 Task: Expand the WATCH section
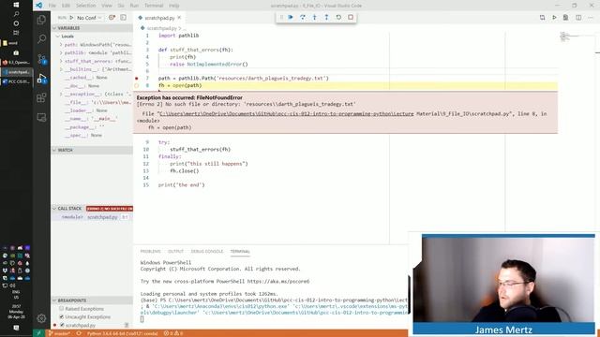(92, 150)
